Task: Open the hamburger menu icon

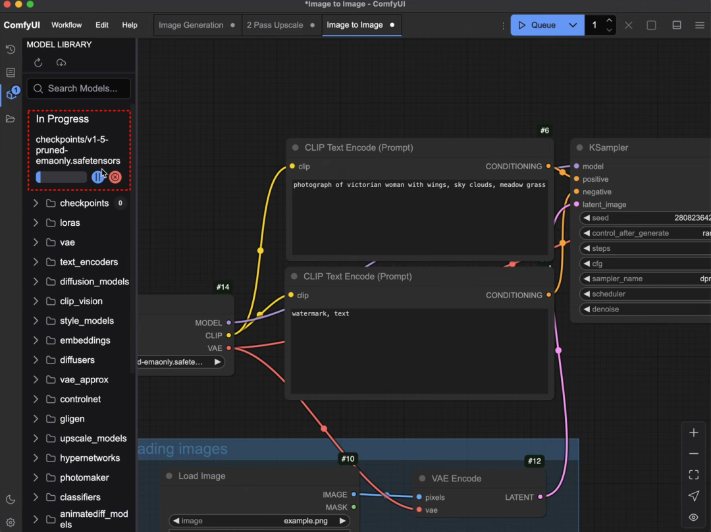Action: [x=700, y=25]
